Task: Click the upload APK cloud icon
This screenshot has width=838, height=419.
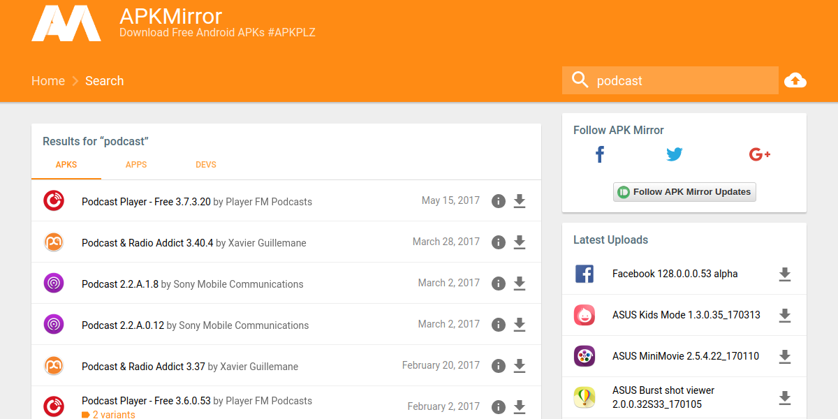Action: [795, 80]
